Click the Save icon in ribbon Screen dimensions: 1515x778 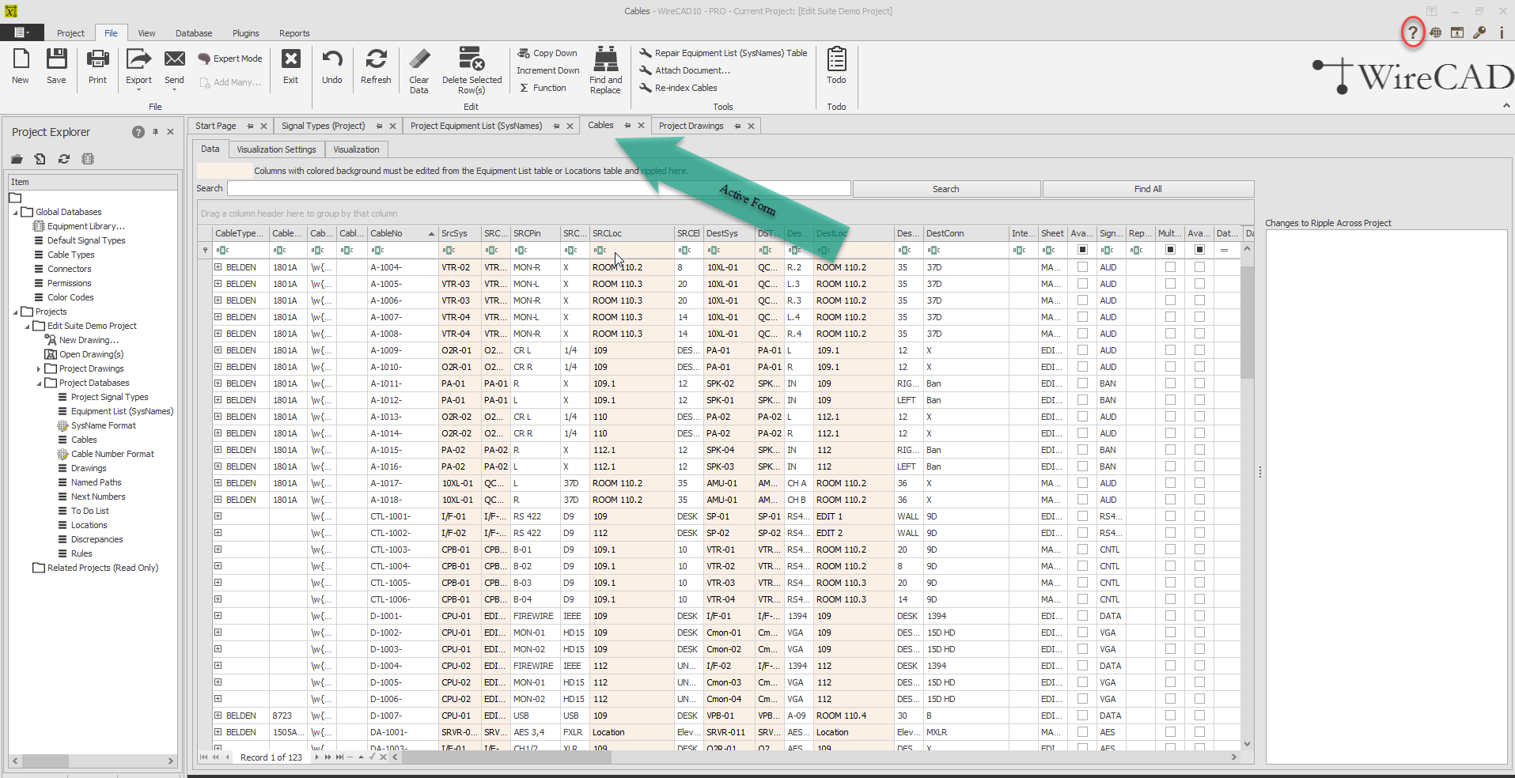pos(56,59)
